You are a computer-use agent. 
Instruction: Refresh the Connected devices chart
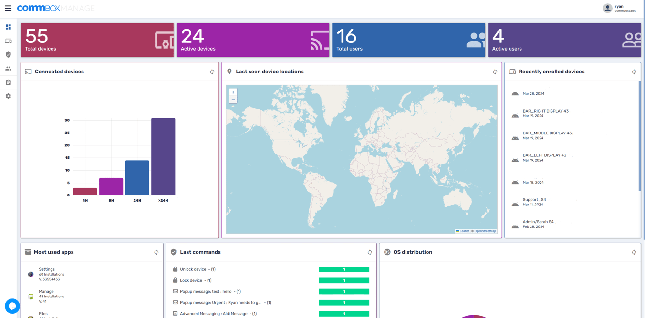[x=212, y=72]
